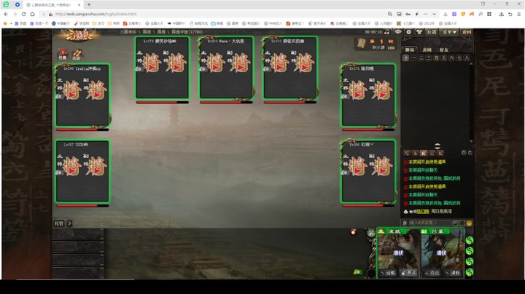
Task: Select seat filter 一
Action: pos(413,57)
